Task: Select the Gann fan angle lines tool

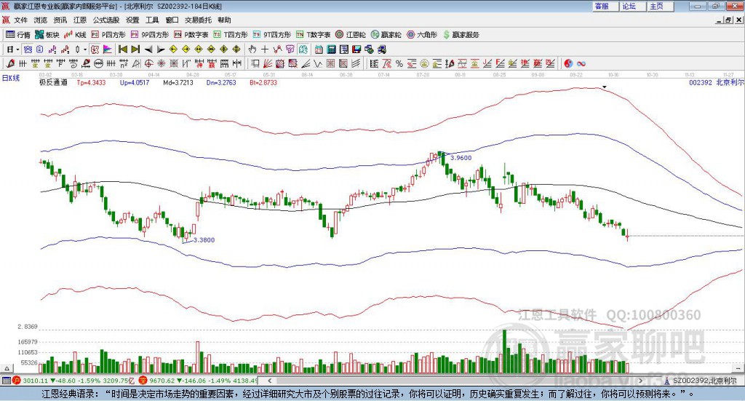Action: (x=268, y=63)
